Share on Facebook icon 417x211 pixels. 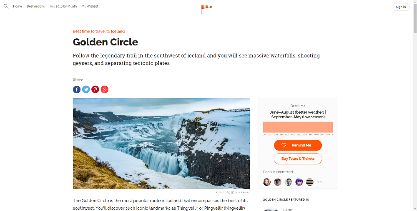pyautogui.click(x=77, y=89)
